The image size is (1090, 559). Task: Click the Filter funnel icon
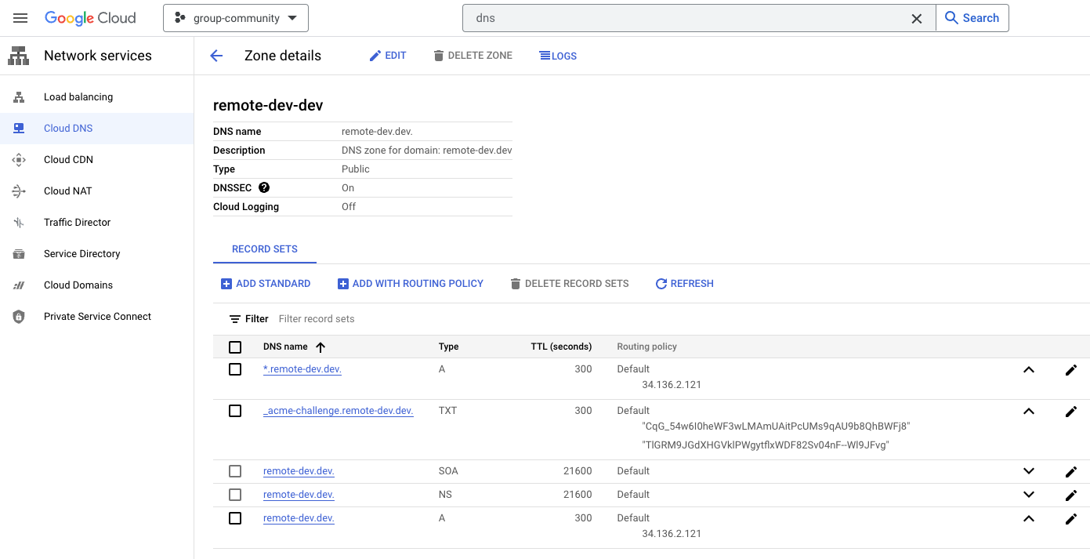coord(234,318)
